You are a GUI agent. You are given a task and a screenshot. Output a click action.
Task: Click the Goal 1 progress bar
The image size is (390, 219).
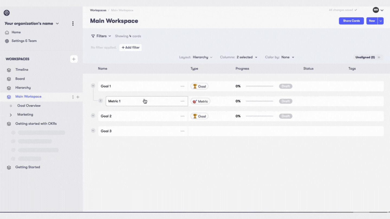click(259, 86)
